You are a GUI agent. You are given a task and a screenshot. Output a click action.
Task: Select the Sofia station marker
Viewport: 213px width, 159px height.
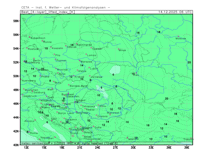(93, 126)
